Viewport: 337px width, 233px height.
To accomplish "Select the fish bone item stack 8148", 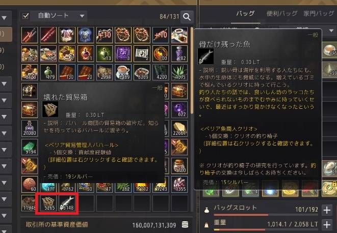I will point(67,203).
